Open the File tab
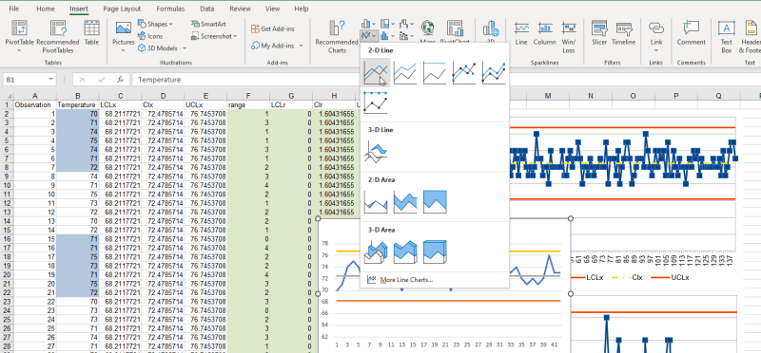 tap(14, 9)
